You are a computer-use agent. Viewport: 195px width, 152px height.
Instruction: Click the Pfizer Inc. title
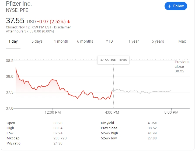click(19, 3)
